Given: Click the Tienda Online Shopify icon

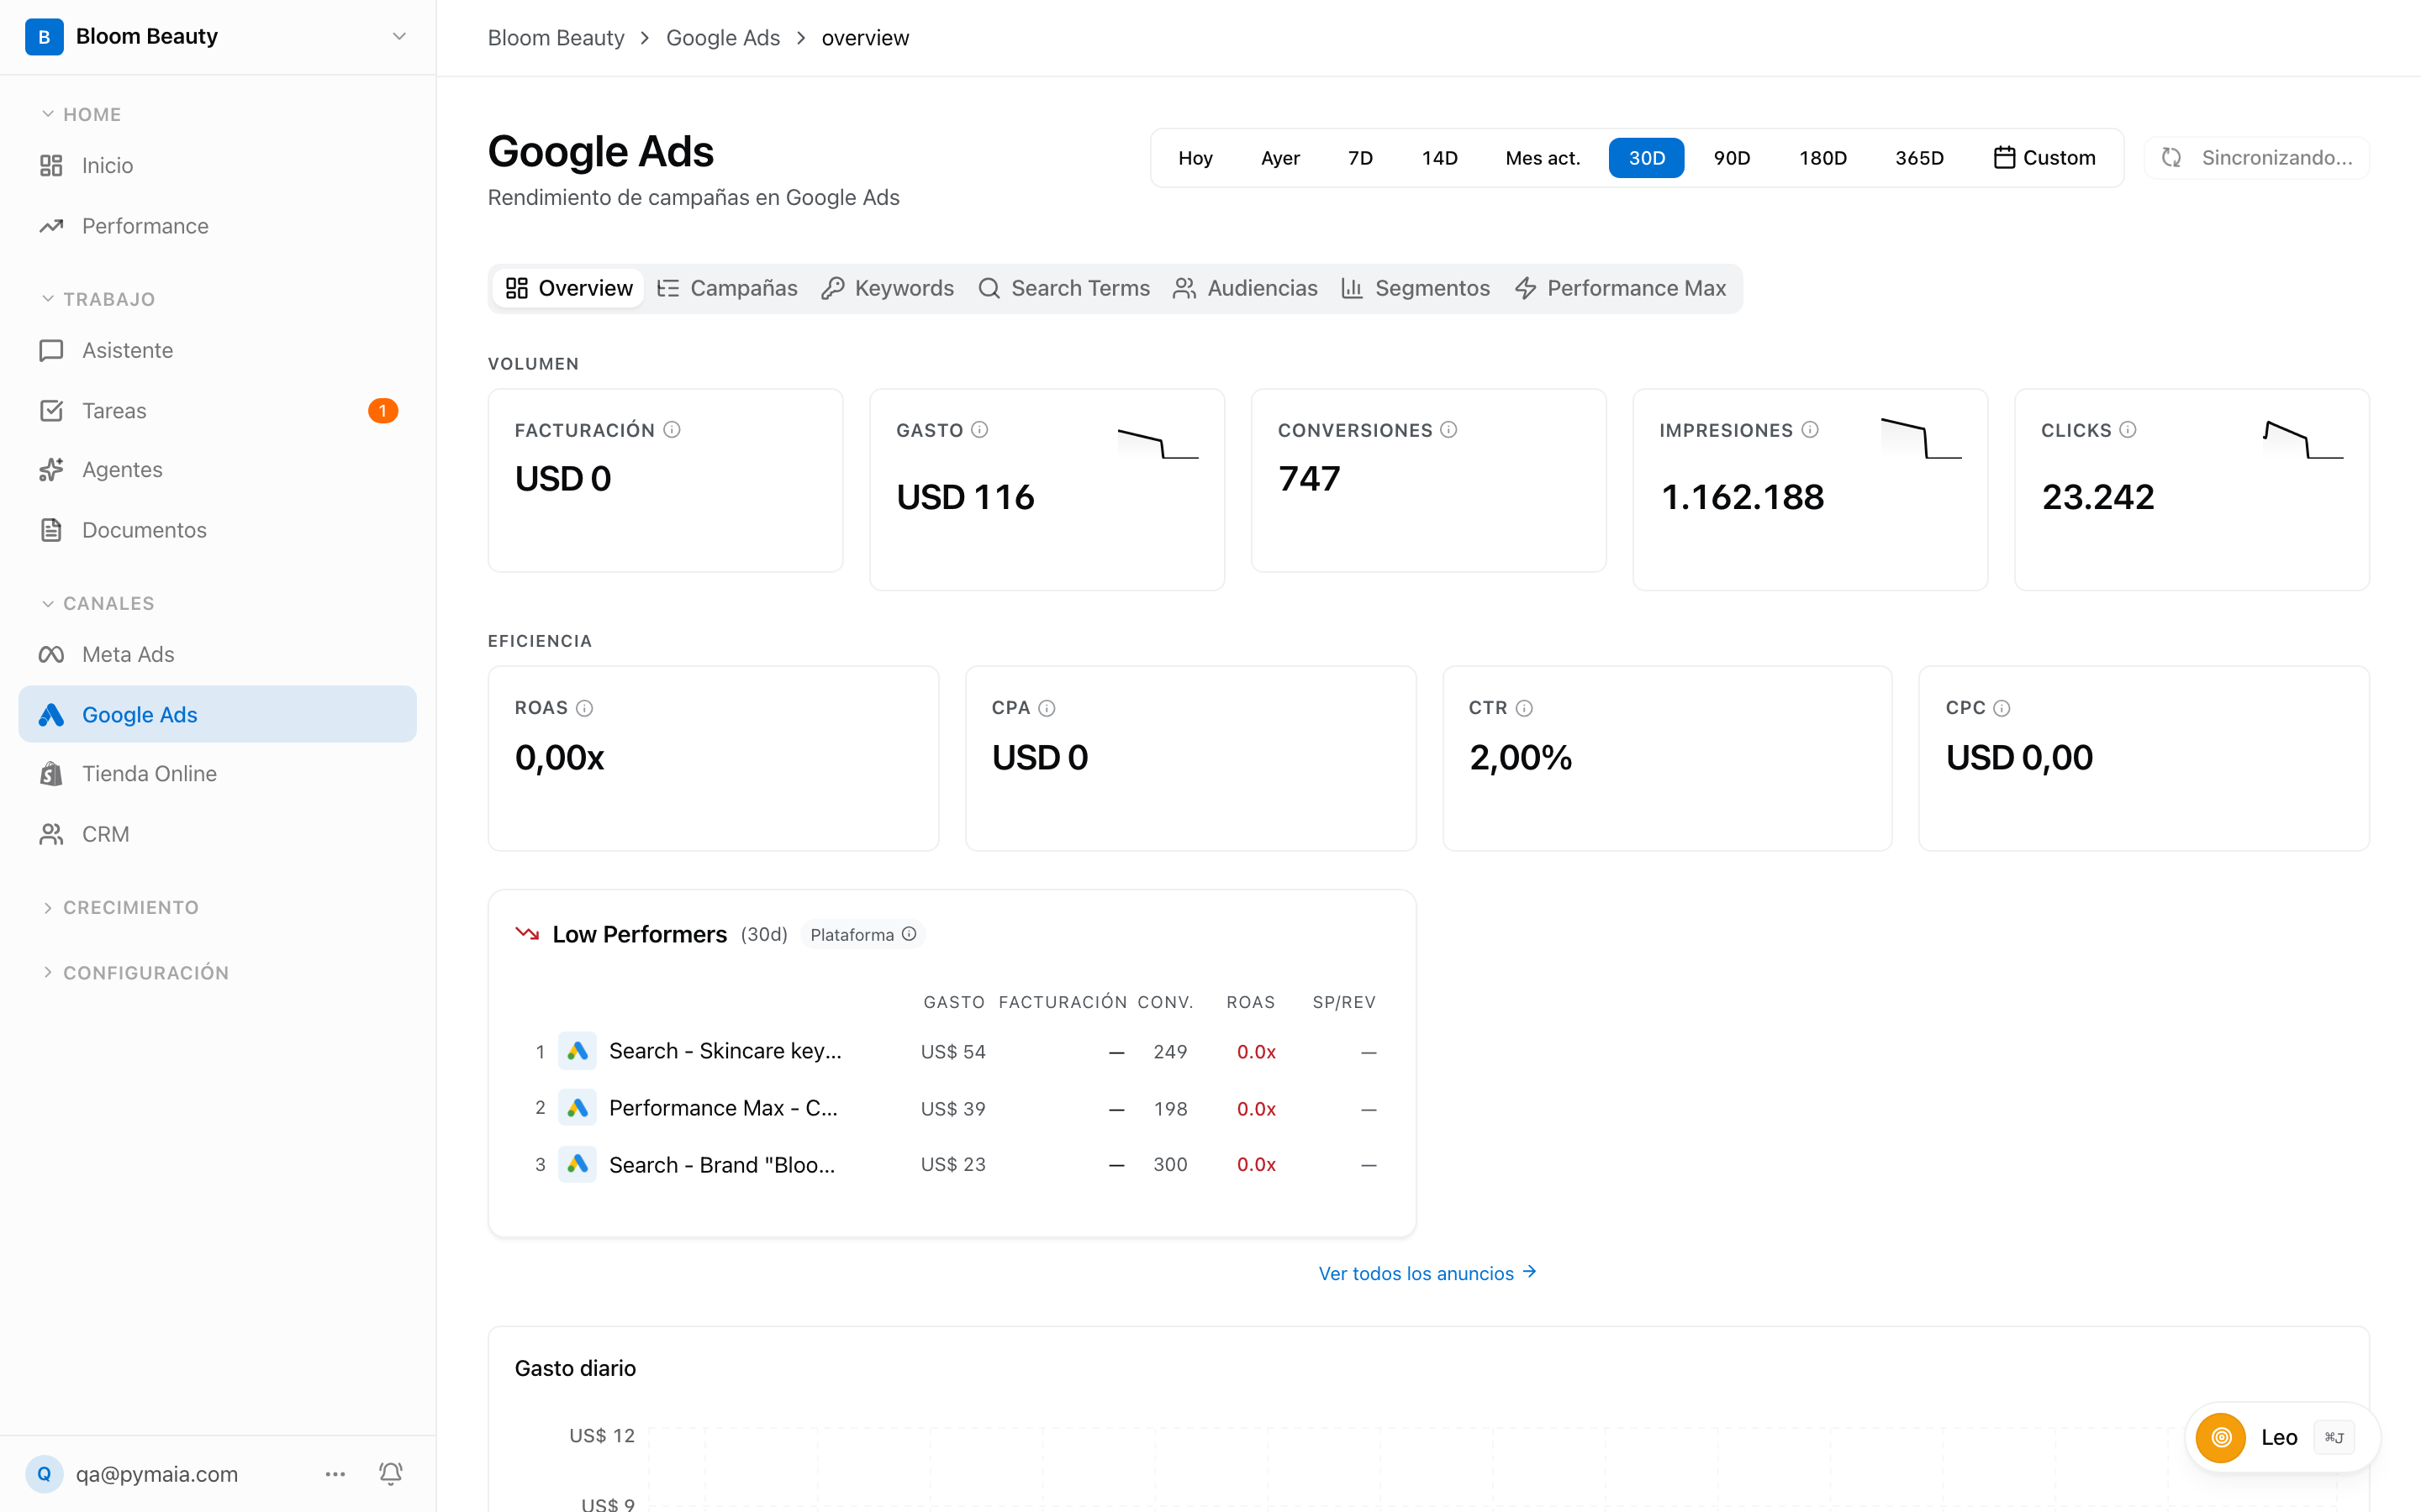Looking at the screenshot, I should pyautogui.click(x=51, y=773).
